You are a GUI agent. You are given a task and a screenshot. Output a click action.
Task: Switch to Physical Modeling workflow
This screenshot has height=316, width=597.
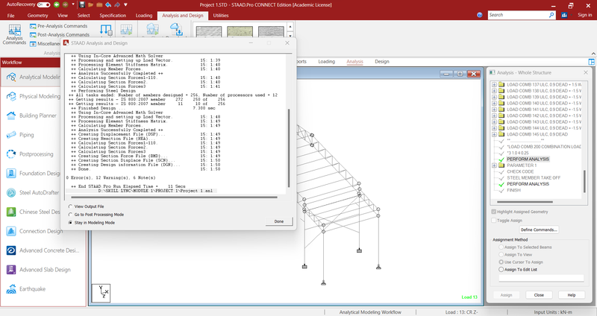(x=34, y=96)
